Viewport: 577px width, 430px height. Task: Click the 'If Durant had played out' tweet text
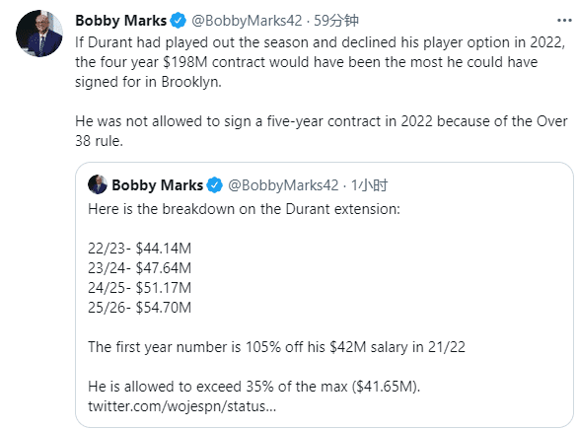tap(321, 62)
